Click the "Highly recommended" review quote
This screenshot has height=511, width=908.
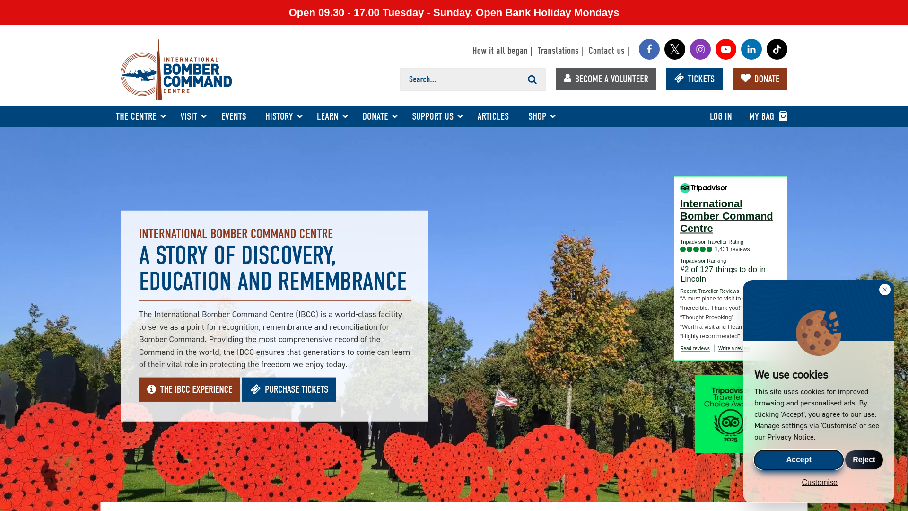(710, 336)
